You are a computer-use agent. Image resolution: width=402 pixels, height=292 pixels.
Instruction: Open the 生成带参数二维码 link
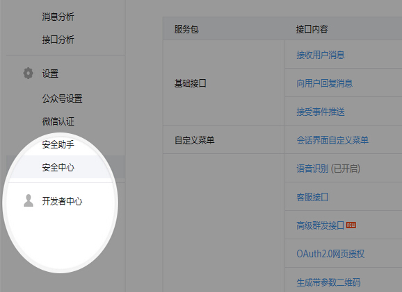coord(328,282)
